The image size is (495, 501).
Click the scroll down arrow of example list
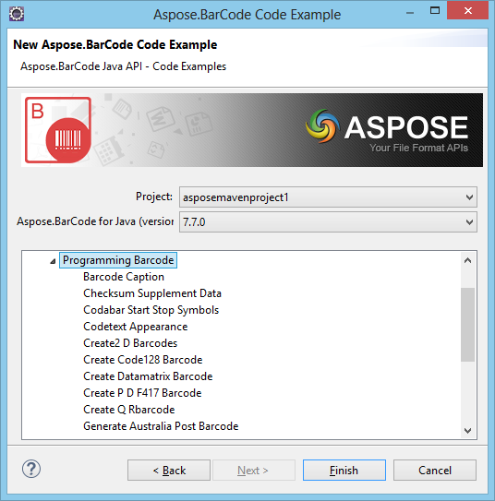[467, 431]
